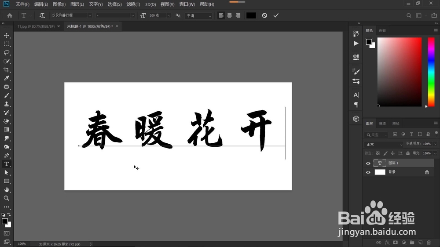Screen dimensions: 440x247
Task: Open the Search icon in options bar
Action: pos(409,15)
